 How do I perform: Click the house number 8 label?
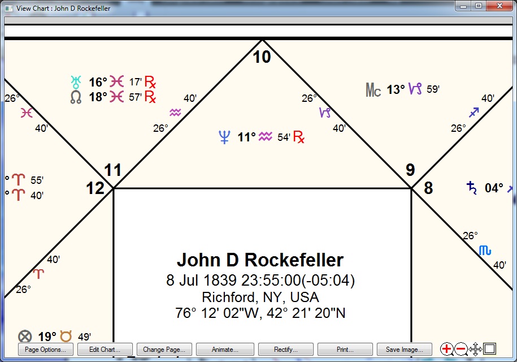click(428, 188)
